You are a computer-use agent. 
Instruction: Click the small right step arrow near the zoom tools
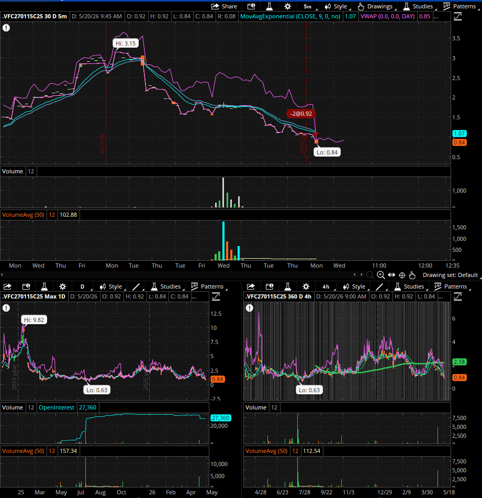click(362, 275)
